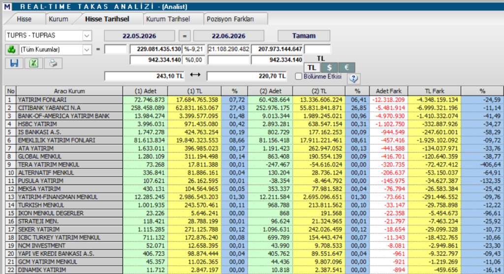Select the YATIRIM-FINANSMAN MENKUL row
Viewport: 504px width, 274px height.
[254, 197]
